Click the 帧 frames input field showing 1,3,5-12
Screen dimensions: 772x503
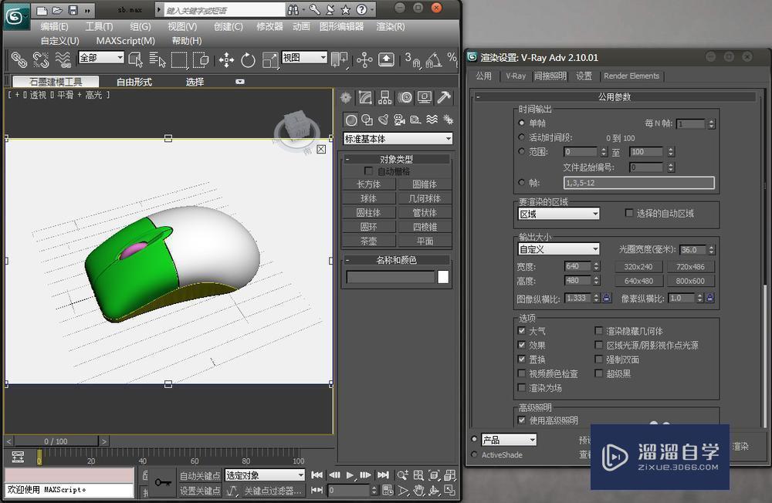coord(639,183)
